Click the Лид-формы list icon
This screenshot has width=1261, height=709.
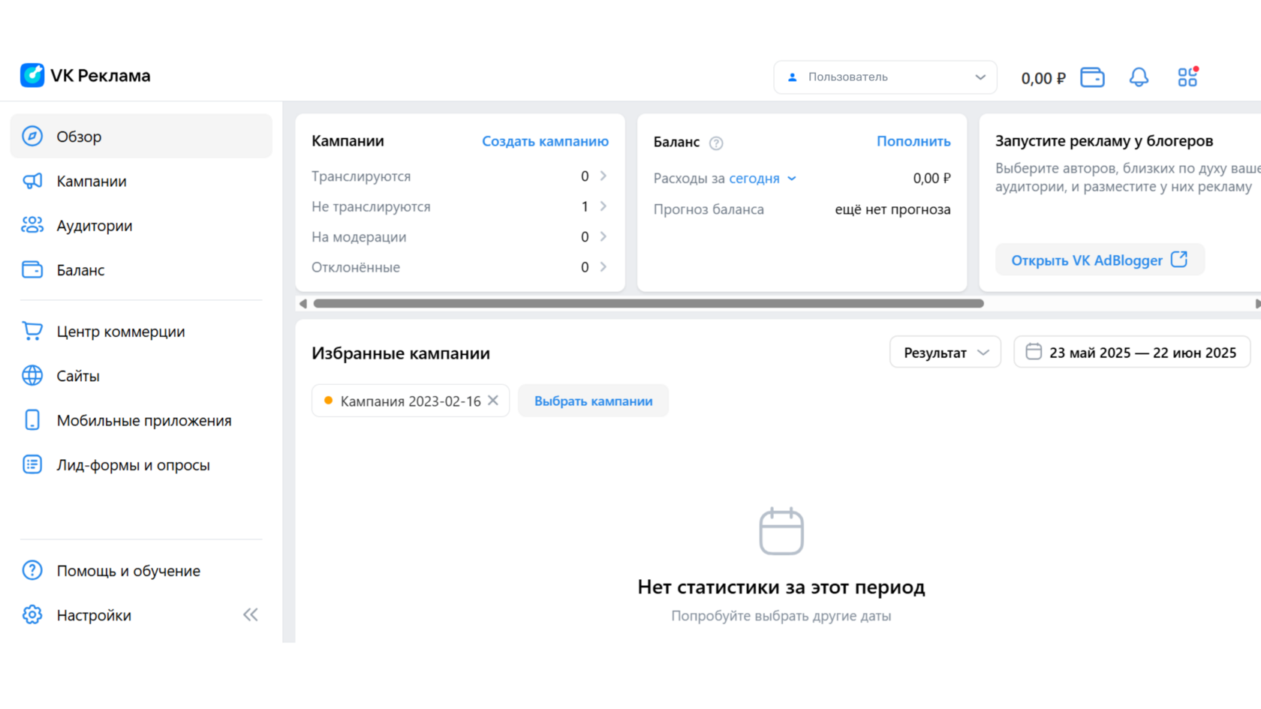click(32, 464)
